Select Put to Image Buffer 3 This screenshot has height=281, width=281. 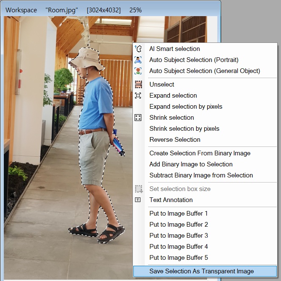(x=179, y=236)
